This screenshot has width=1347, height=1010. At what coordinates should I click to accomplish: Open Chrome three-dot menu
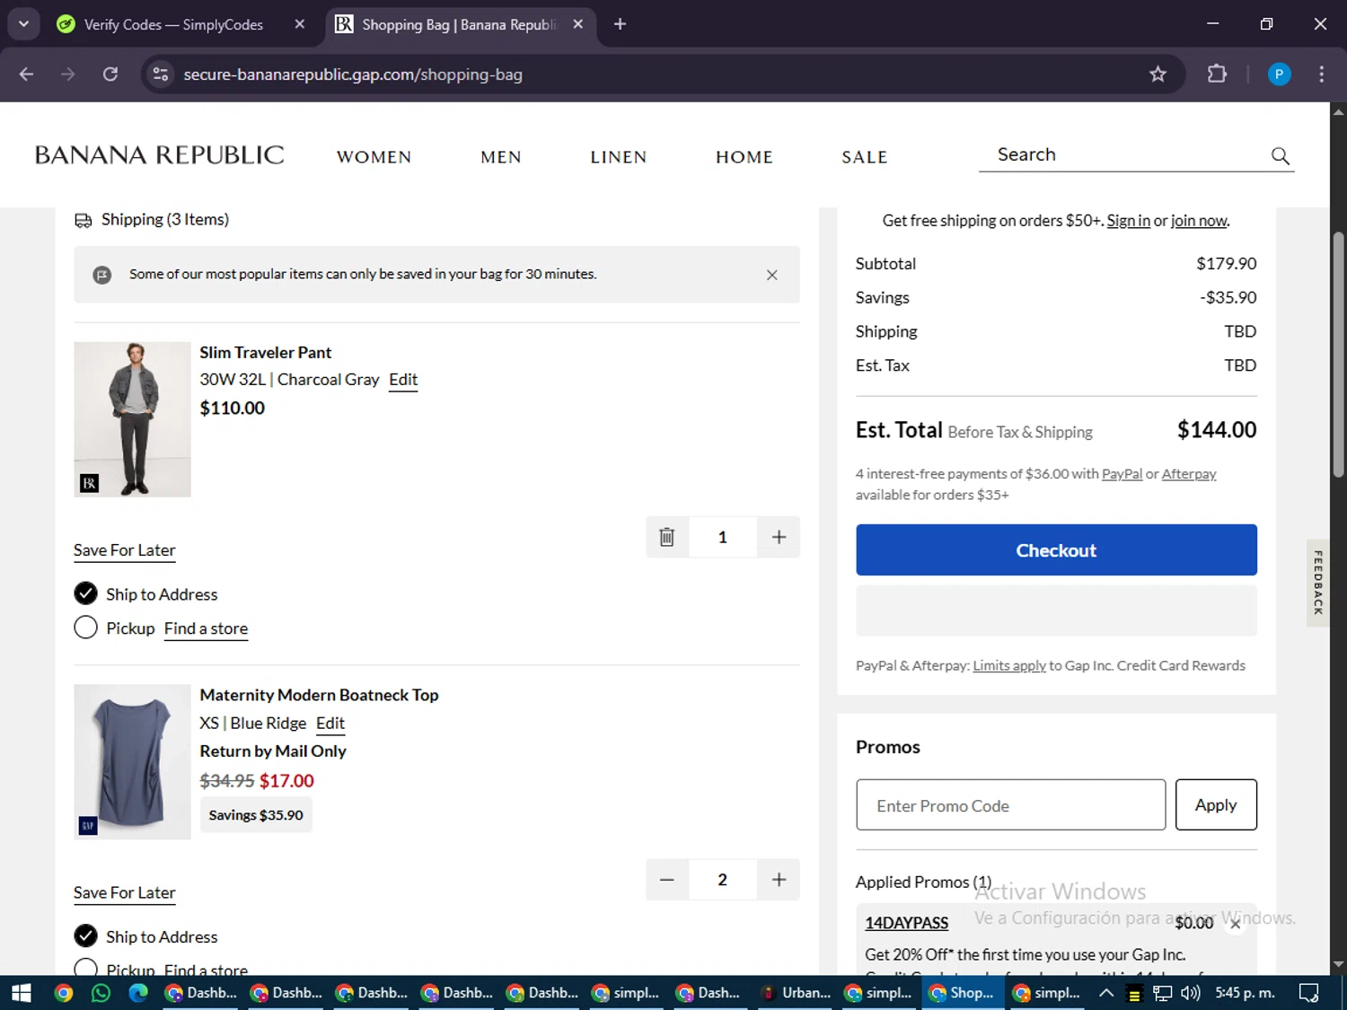[x=1321, y=75]
